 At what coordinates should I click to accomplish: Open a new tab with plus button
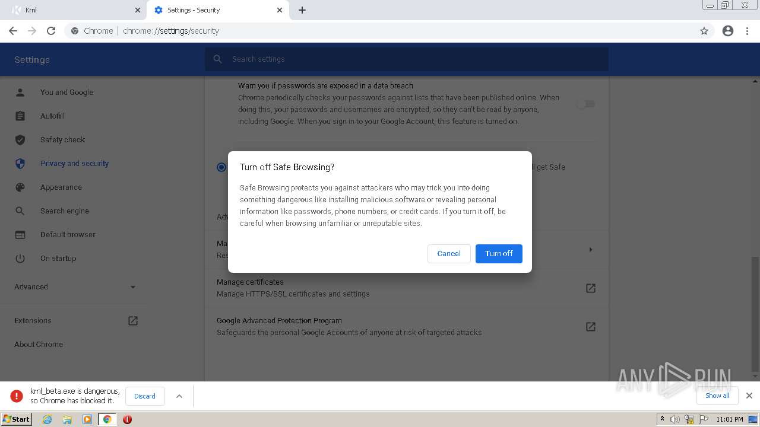[x=302, y=10]
